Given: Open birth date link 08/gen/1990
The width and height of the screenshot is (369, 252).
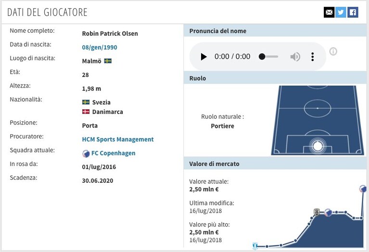Looking at the screenshot, I should coord(99,47).
